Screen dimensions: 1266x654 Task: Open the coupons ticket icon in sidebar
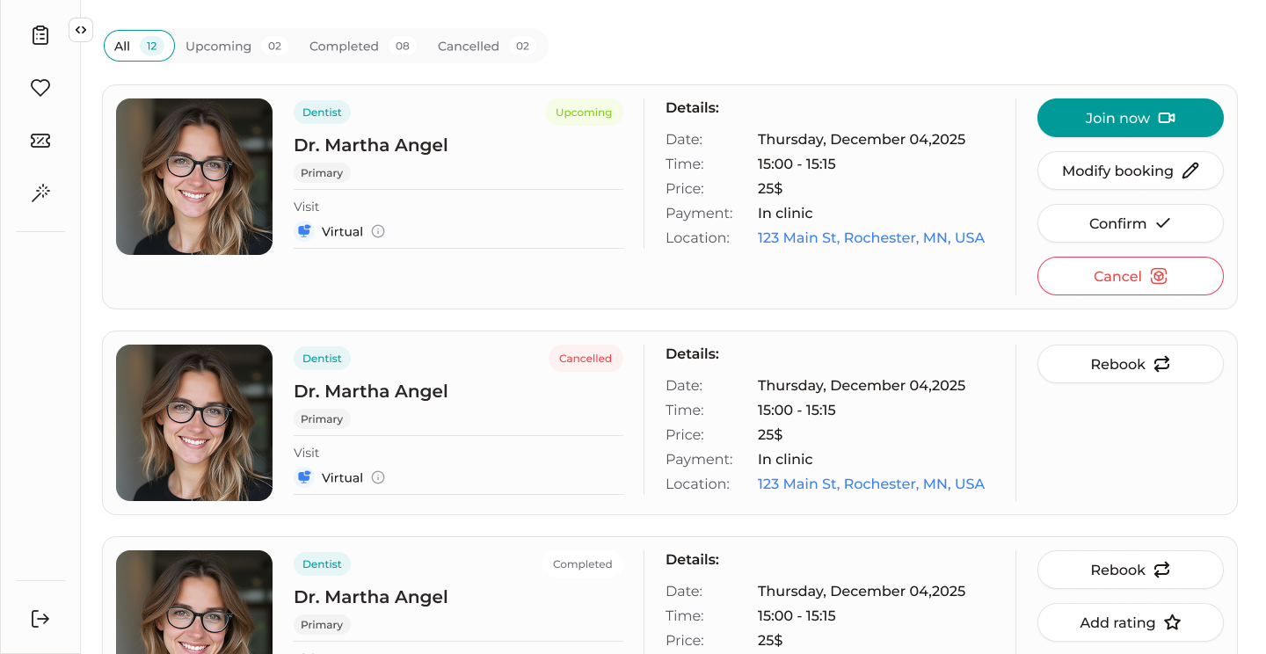[x=40, y=141]
